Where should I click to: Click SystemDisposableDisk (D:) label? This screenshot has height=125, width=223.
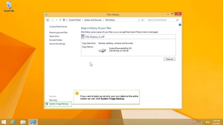(x=120, y=48)
